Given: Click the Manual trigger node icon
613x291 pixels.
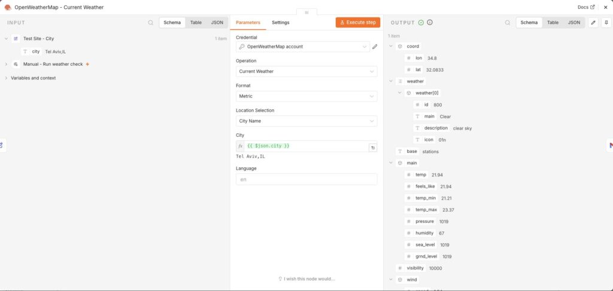Looking at the screenshot, I should 16,64.
